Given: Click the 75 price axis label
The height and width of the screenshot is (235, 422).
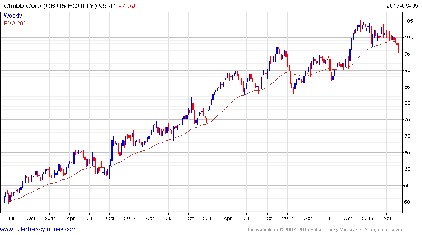Looking at the screenshot, I should click(x=407, y=120).
